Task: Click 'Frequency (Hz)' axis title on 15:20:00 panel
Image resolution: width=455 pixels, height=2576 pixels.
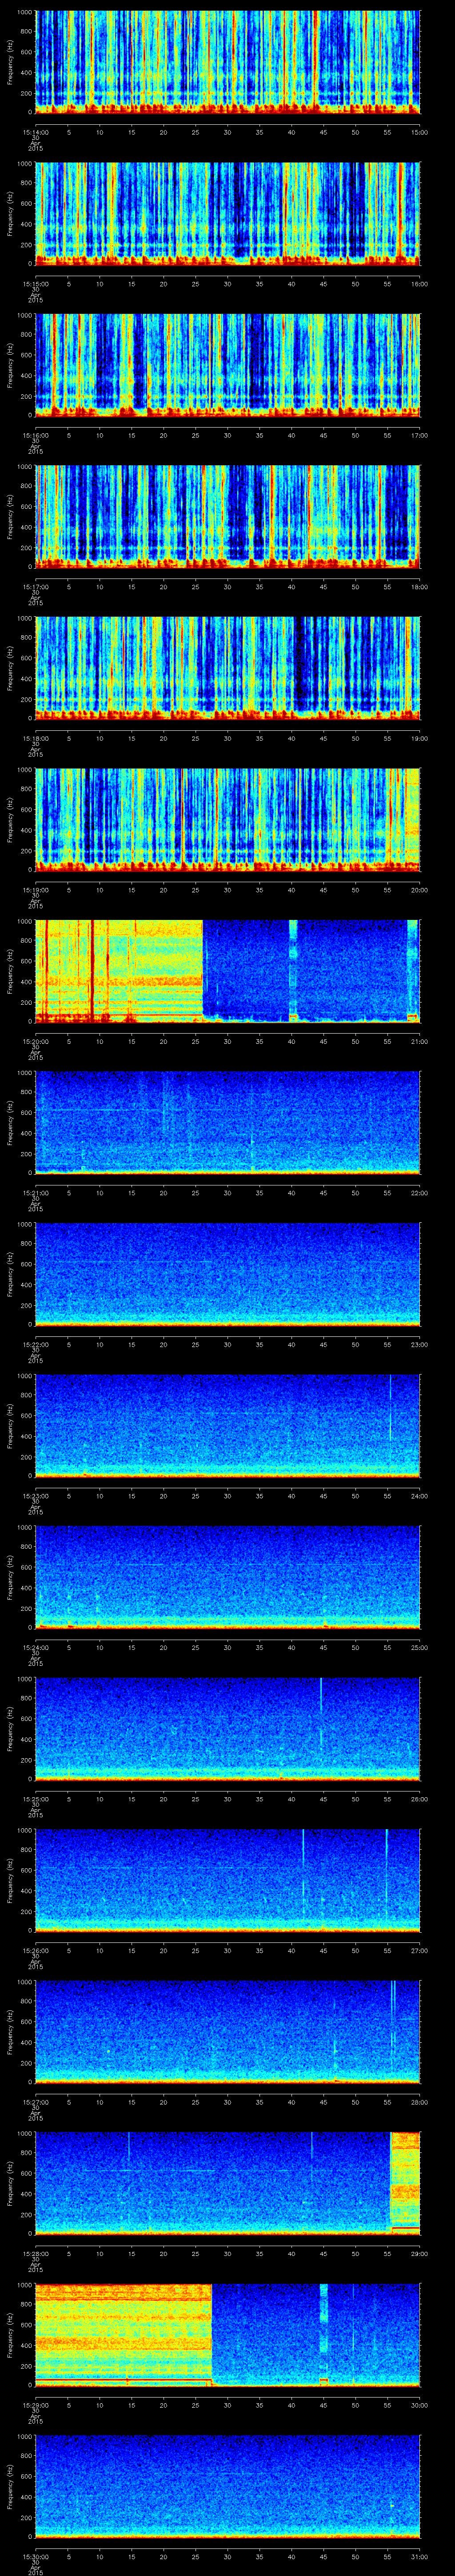Action: click(x=10, y=971)
